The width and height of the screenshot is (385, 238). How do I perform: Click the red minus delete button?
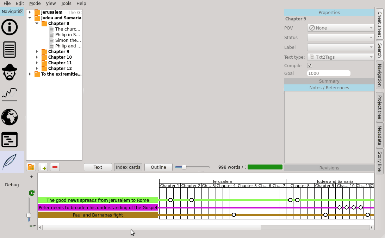[x=55, y=167]
